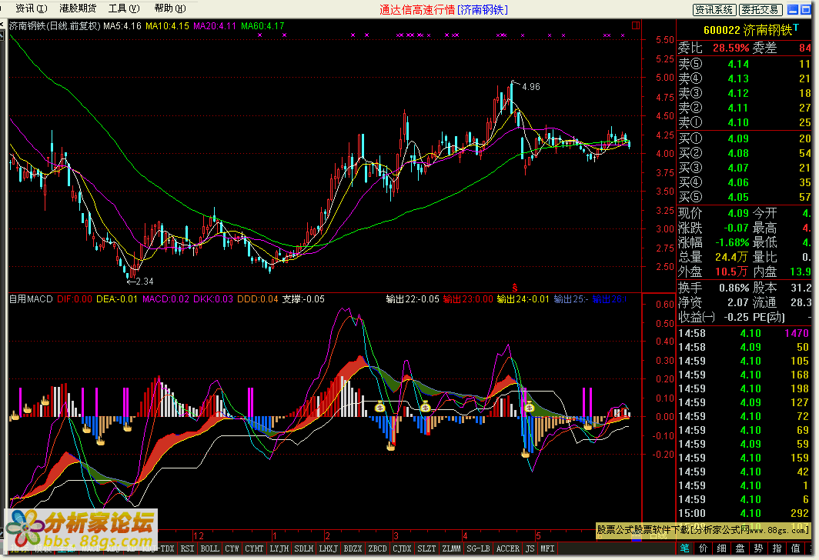Select the RSI indicator tab
The height and width of the screenshot is (560, 819).
[x=187, y=548]
